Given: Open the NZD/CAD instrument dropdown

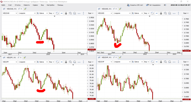Looking at the screenshot, I should click(10, 13).
